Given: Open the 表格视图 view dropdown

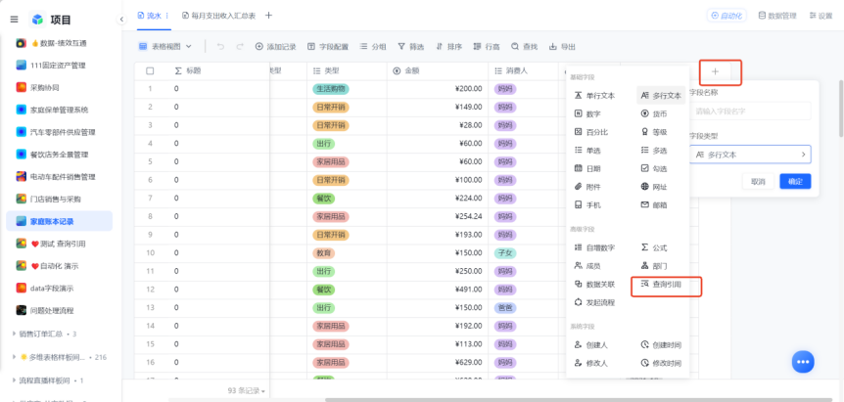Looking at the screenshot, I should click(165, 47).
